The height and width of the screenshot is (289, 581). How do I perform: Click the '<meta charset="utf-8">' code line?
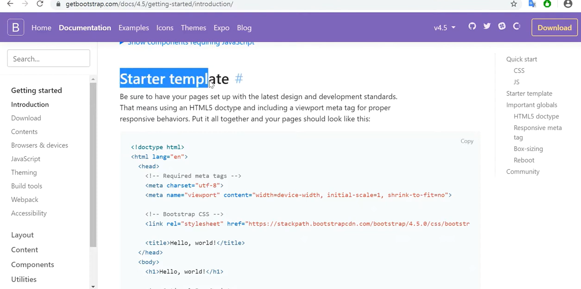coord(184,185)
